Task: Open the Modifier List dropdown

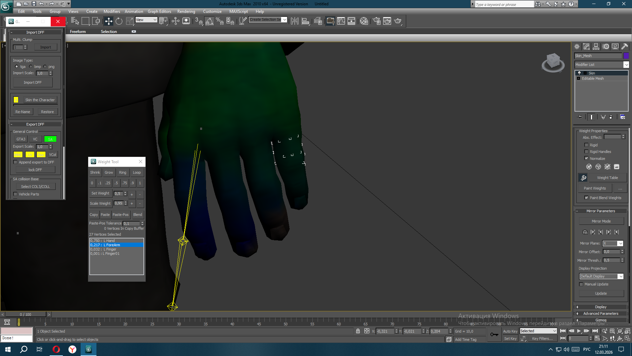Action: (x=626, y=65)
